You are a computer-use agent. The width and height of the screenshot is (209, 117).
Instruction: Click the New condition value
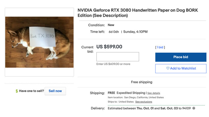coord(111,25)
